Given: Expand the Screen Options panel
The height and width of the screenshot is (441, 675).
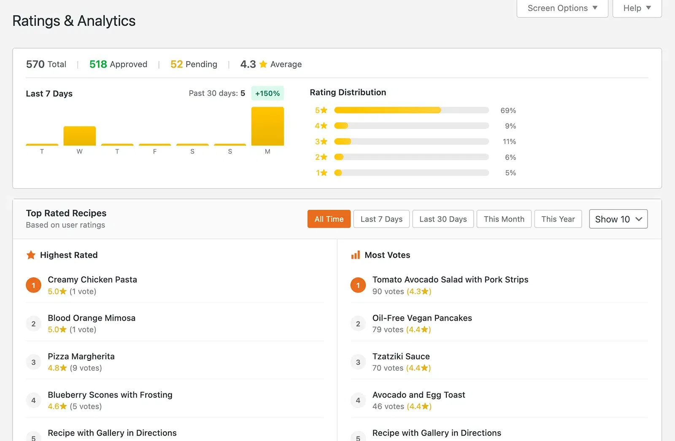Looking at the screenshot, I should point(562,8).
